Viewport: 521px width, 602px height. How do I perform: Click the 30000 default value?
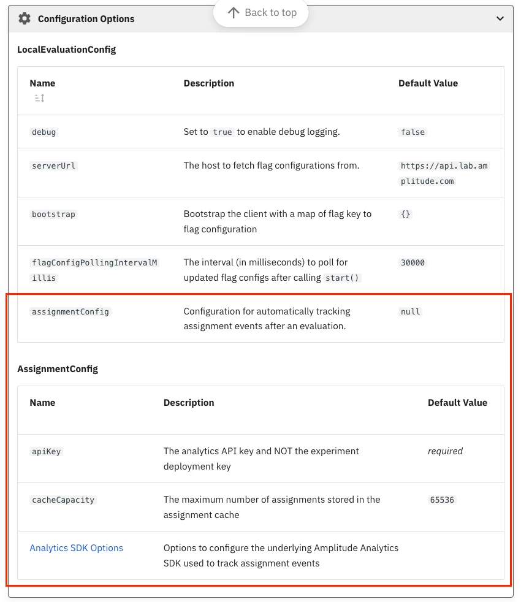[x=413, y=262]
